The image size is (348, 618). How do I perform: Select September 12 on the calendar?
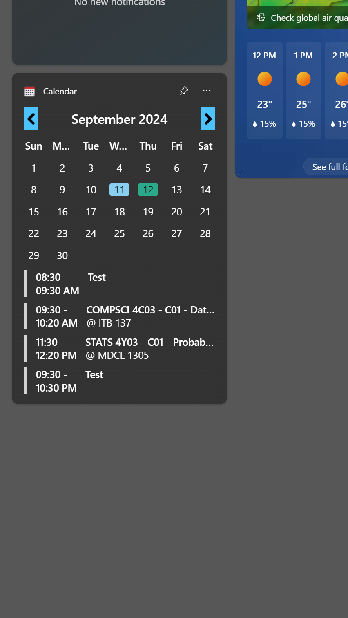pos(148,189)
